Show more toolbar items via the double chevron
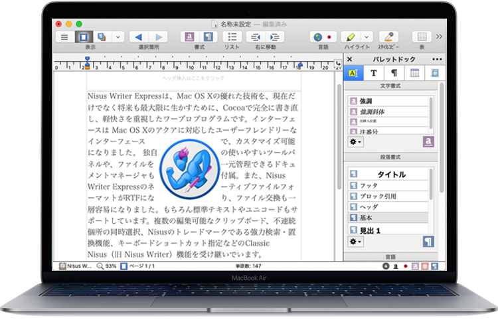The image size is (498, 322). 440,37
